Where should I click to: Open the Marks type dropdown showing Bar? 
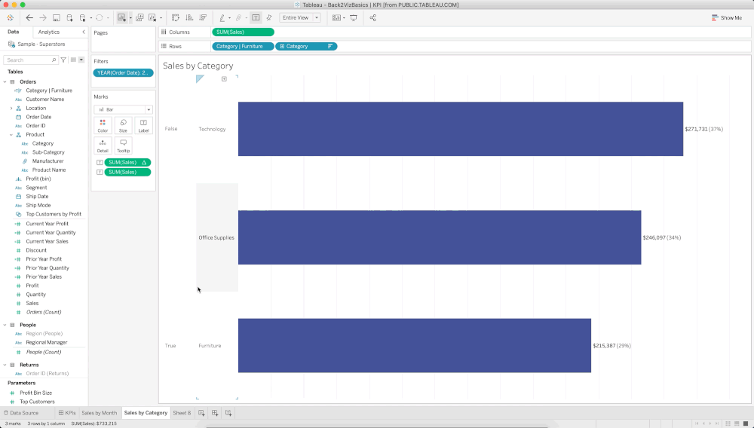pyautogui.click(x=123, y=109)
